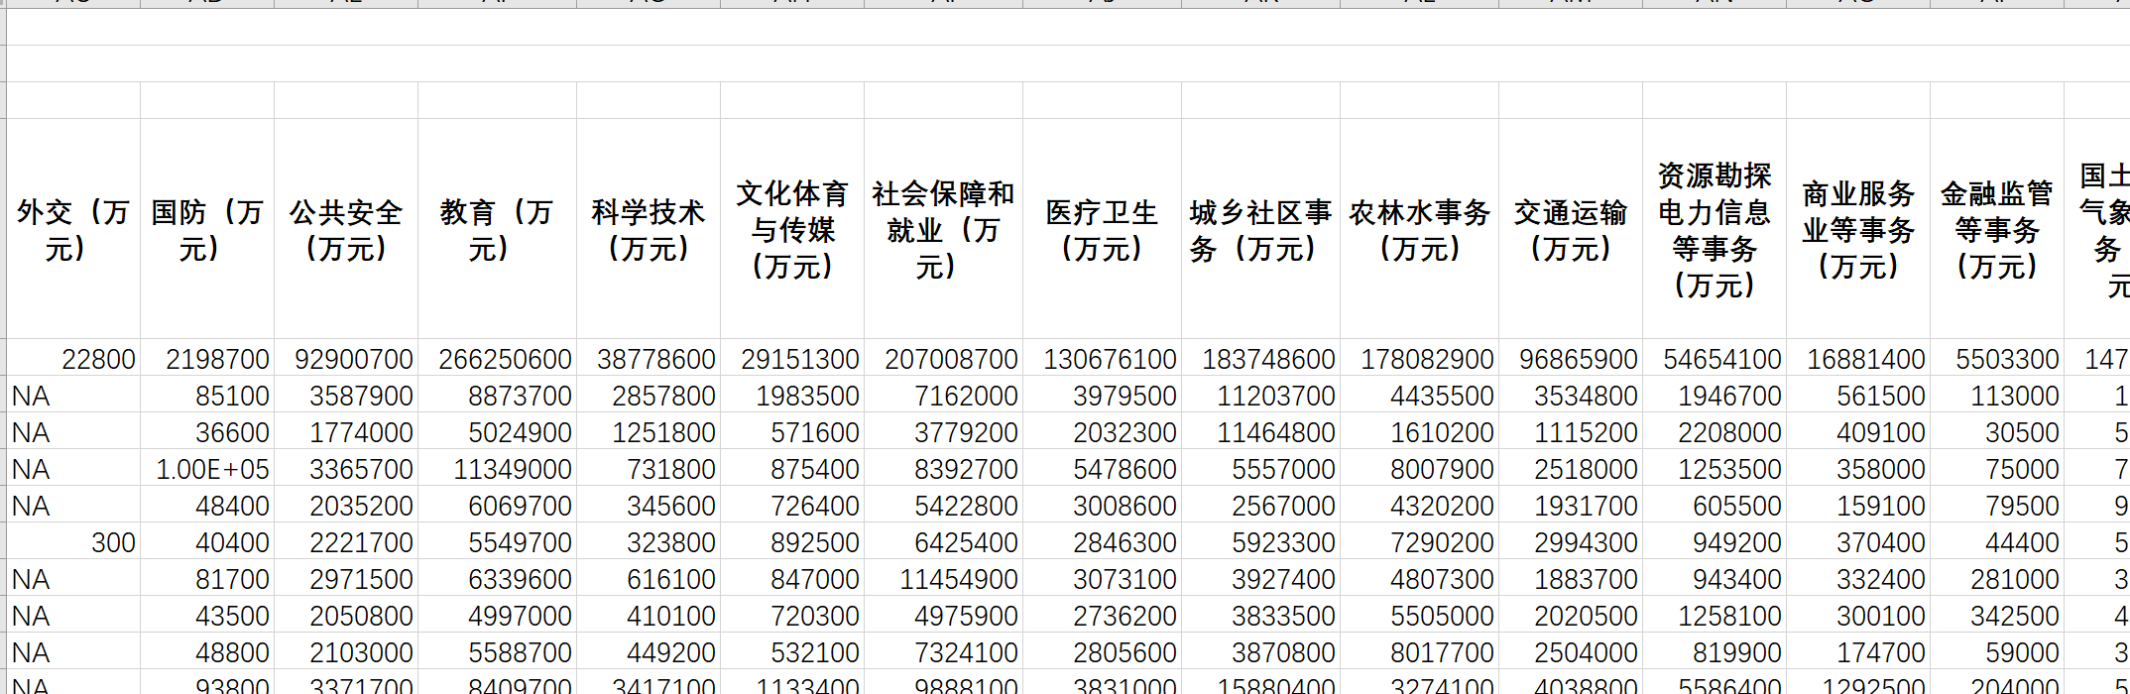Select the 教育（万元）header cell
Viewport: 2130px width, 694px height.
(x=497, y=229)
